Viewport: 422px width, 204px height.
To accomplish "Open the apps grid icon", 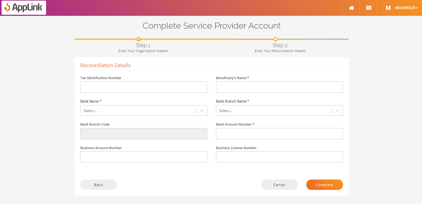I will pyautogui.click(x=369, y=8).
